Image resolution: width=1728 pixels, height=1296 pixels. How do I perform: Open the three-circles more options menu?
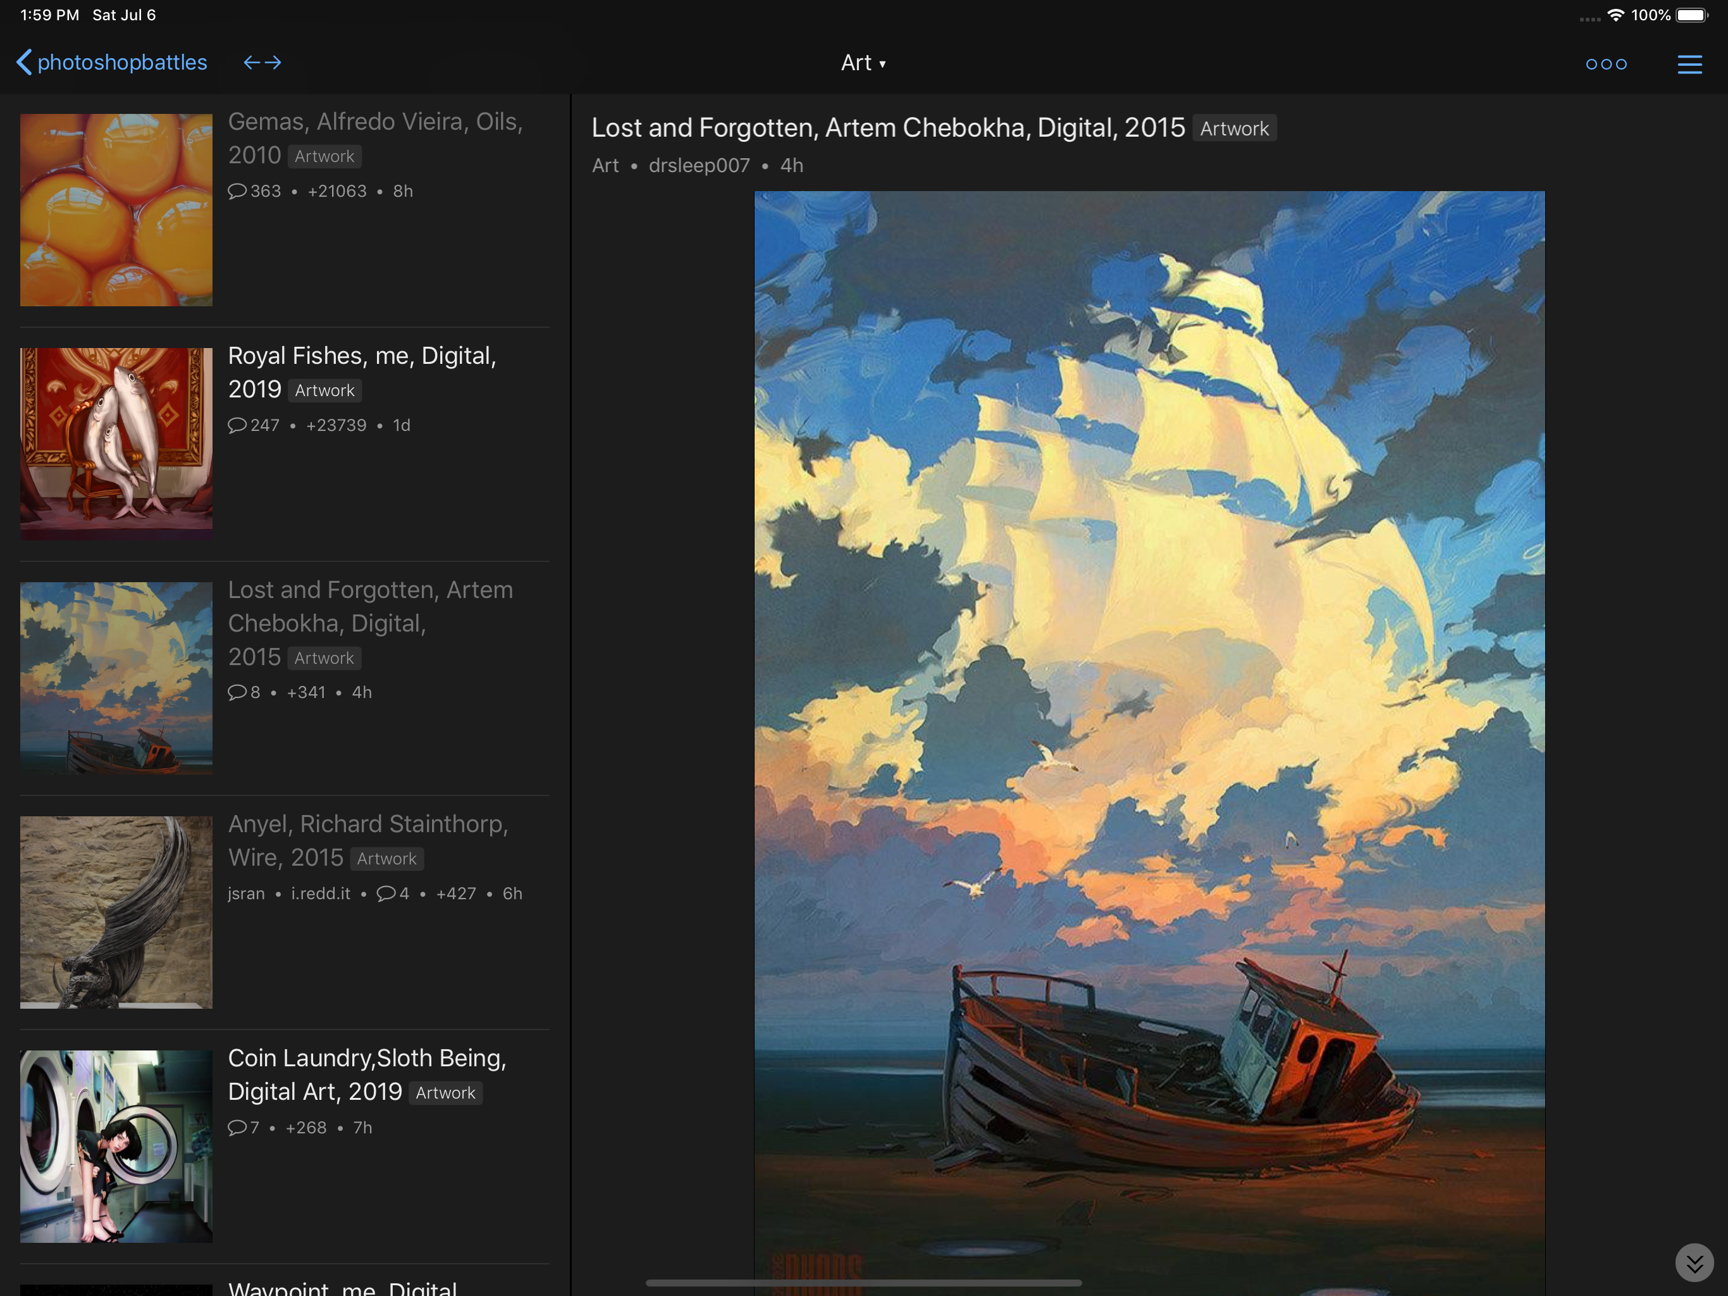(1606, 64)
